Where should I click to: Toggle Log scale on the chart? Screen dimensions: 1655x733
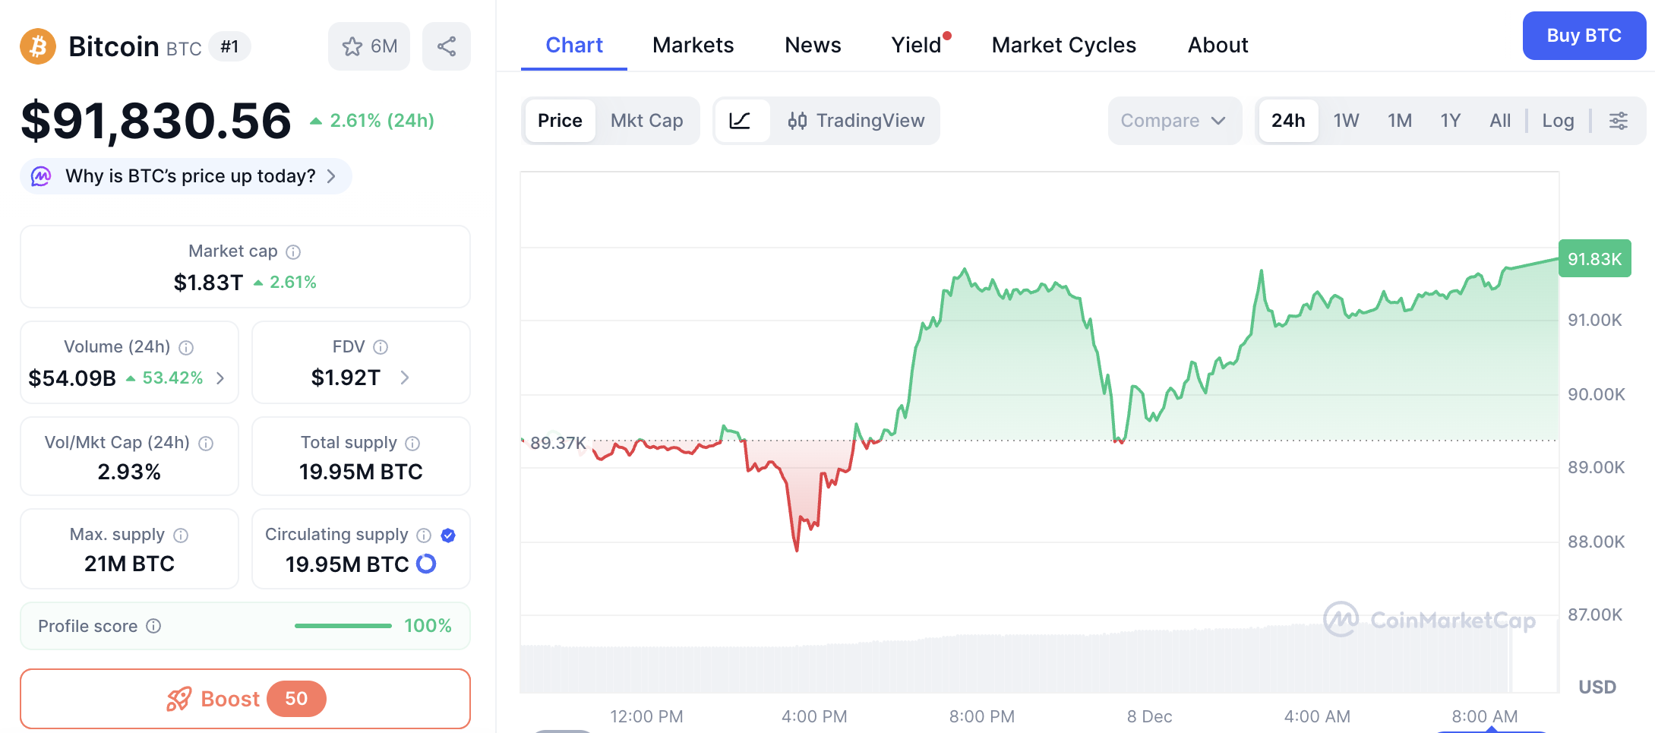1558,120
